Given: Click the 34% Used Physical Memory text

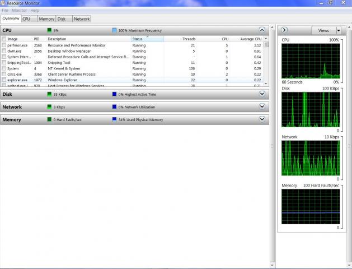Looking at the screenshot, I should click(140, 119).
